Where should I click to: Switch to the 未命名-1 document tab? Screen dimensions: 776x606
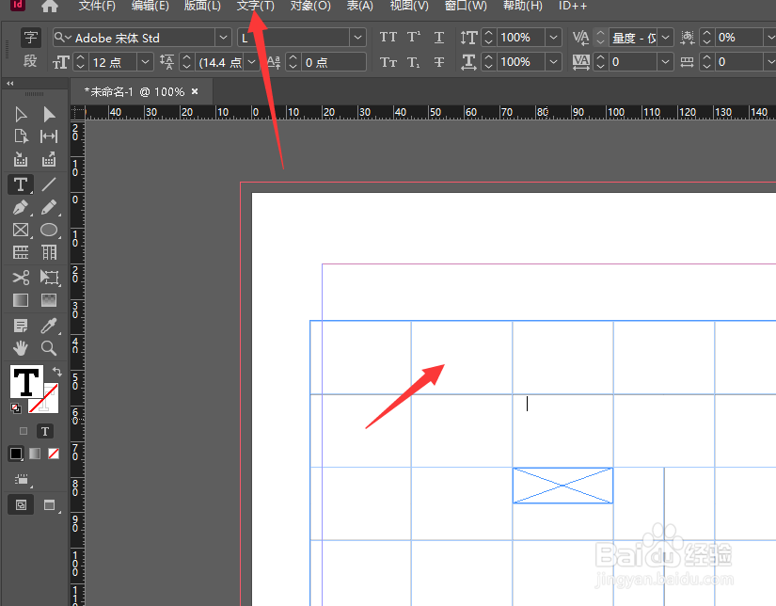(x=135, y=91)
